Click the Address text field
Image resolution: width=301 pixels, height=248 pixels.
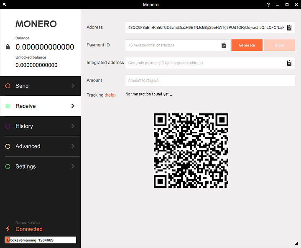[x=210, y=28]
